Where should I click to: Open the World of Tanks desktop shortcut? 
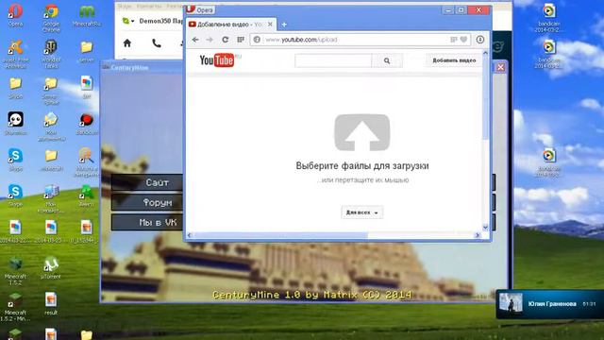pyautogui.click(x=51, y=53)
